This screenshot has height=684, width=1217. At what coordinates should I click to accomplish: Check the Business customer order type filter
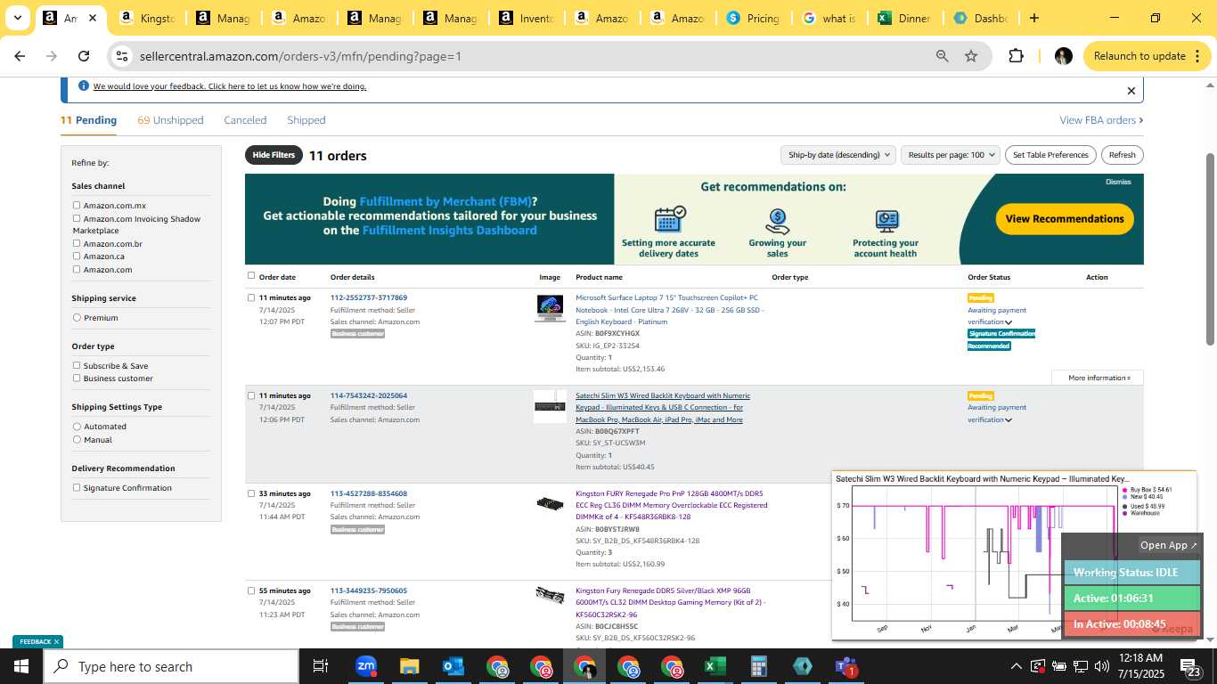(77, 378)
